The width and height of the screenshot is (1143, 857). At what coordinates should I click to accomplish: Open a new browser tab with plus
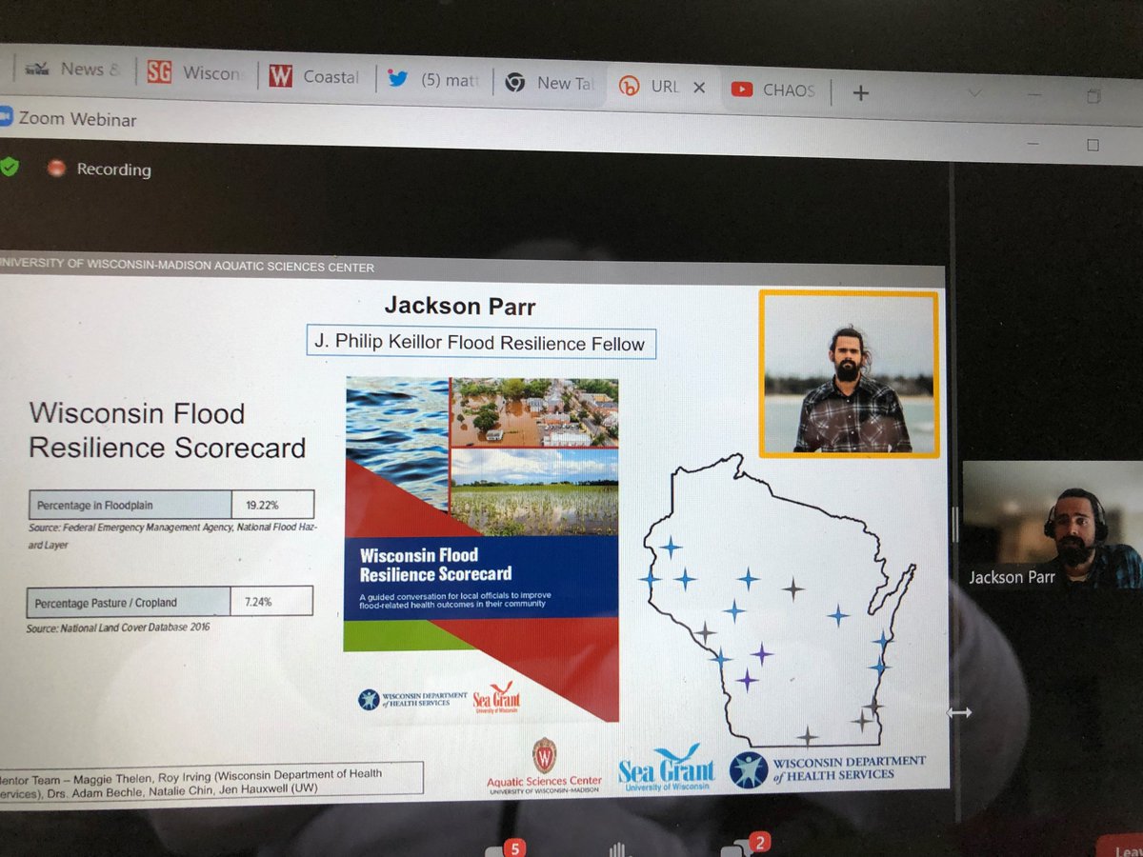860,92
